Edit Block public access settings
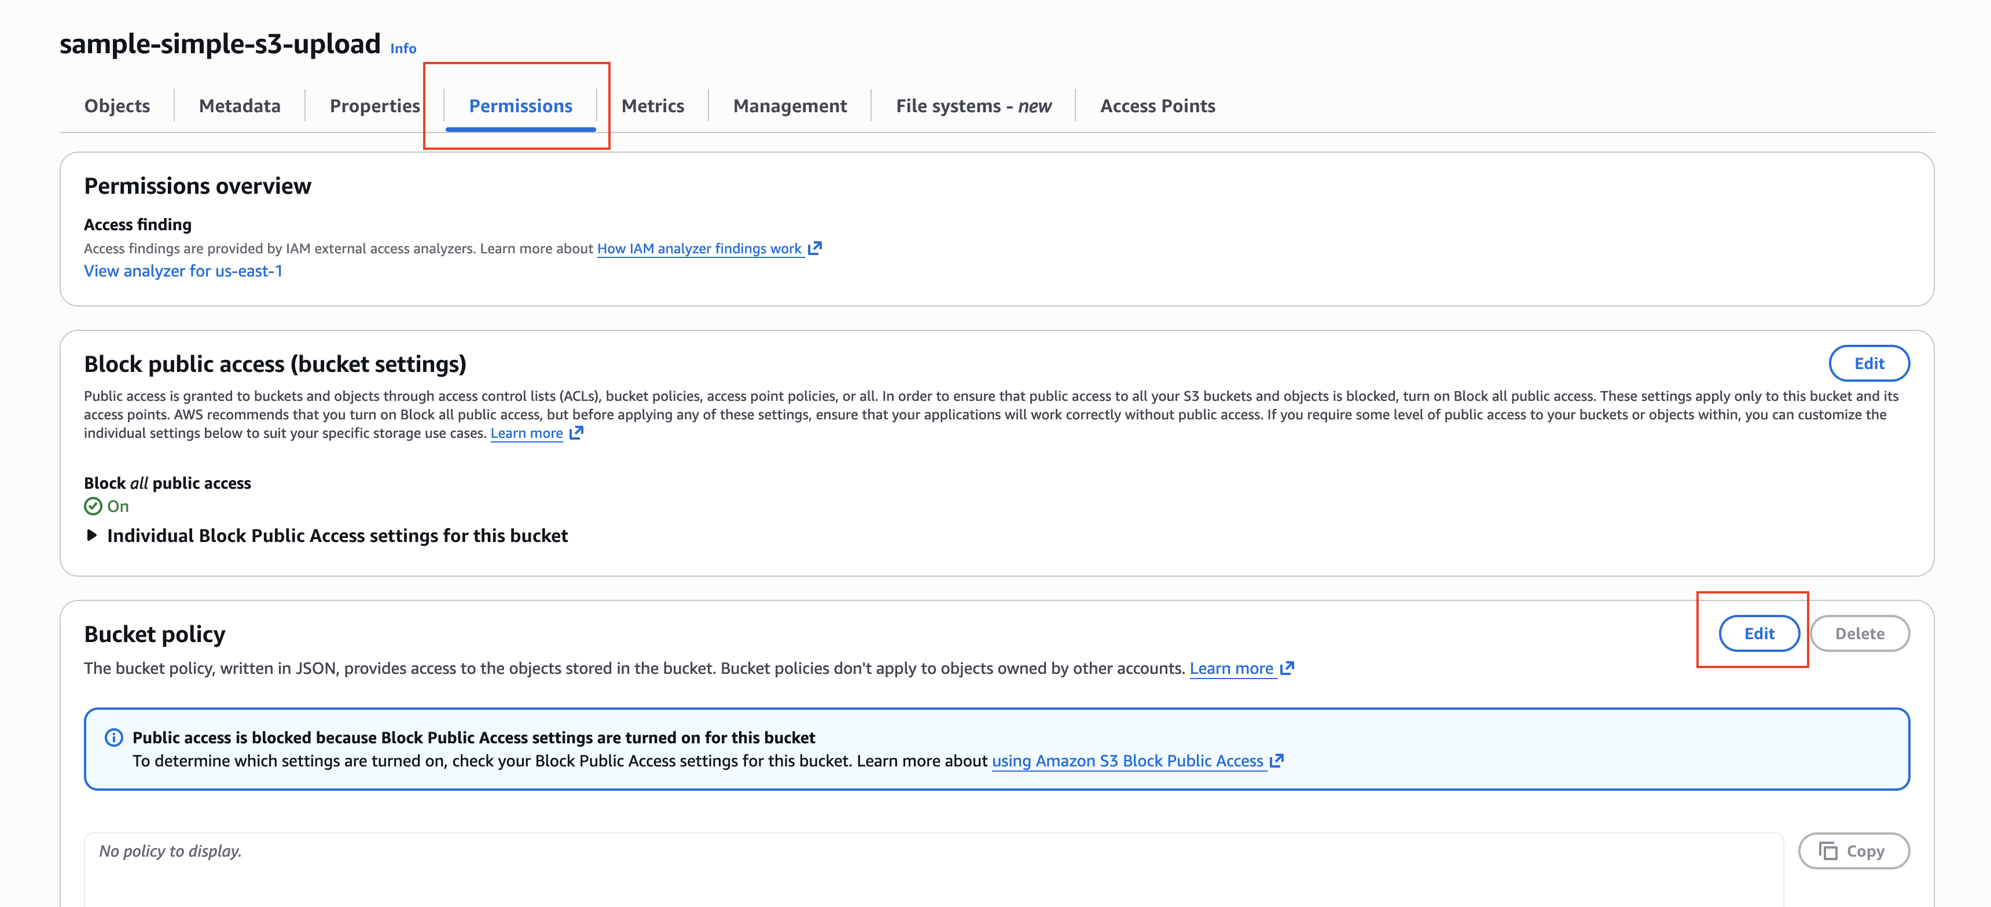 (x=1868, y=363)
